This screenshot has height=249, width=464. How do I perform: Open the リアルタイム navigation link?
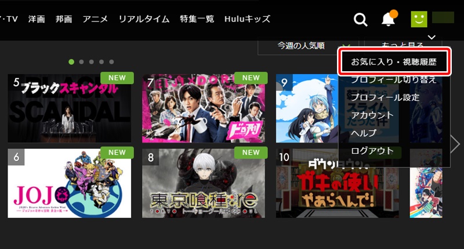click(x=144, y=19)
